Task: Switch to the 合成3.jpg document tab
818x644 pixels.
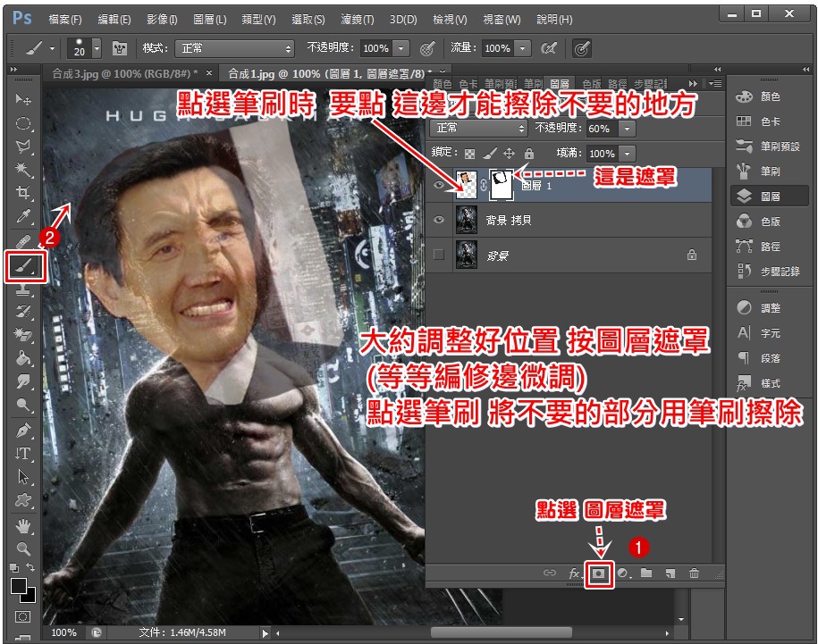Action: (x=125, y=73)
